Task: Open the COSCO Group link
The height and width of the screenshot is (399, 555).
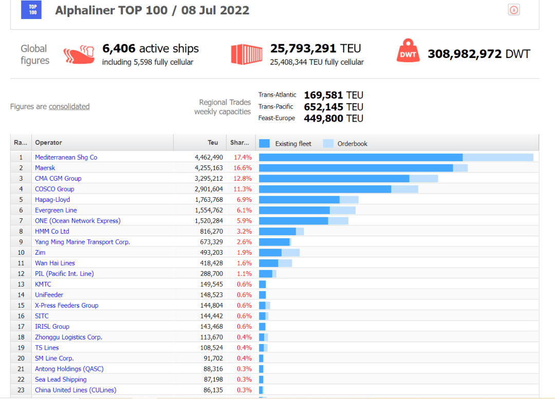Action: 54,189
